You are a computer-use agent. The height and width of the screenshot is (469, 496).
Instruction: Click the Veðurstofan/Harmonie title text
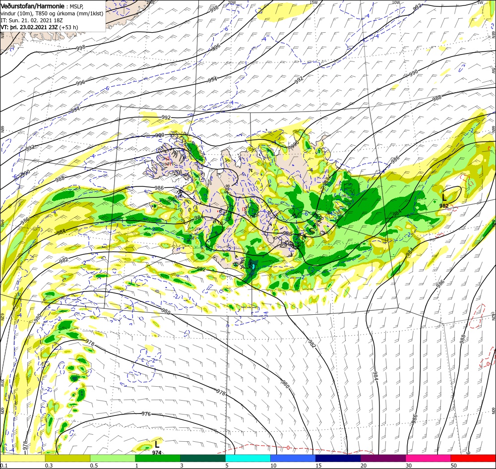pos(33,6)
